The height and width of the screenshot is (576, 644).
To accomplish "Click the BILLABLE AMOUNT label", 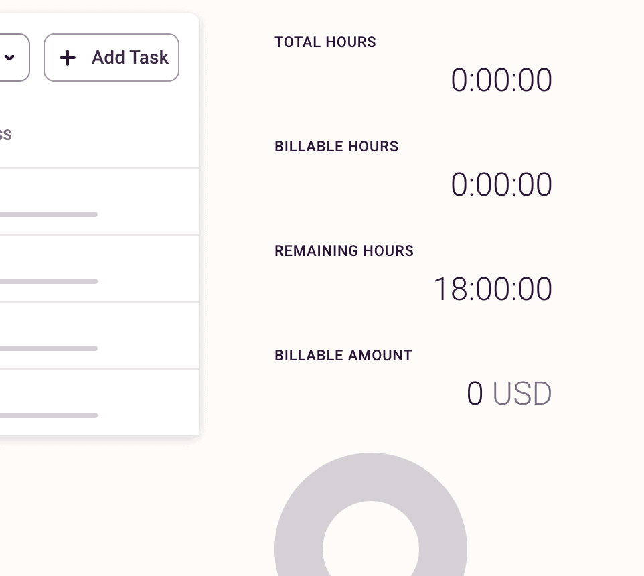I will pos(343,356).
